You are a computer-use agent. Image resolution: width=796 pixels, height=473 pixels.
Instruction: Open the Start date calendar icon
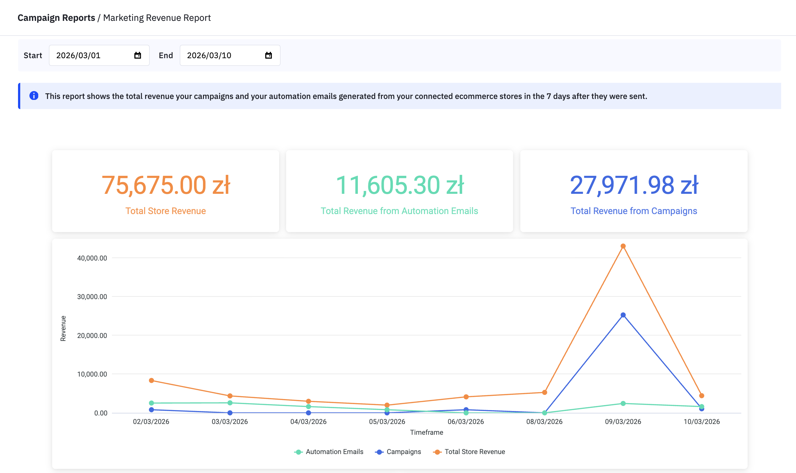coord(138,55)
